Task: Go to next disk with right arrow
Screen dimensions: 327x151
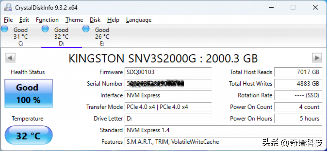Action: pyautogui.click(x=317, y=58)
